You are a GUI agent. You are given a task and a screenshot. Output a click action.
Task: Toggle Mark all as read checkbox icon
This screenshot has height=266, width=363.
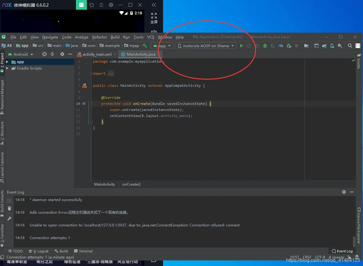pos(9,200)
